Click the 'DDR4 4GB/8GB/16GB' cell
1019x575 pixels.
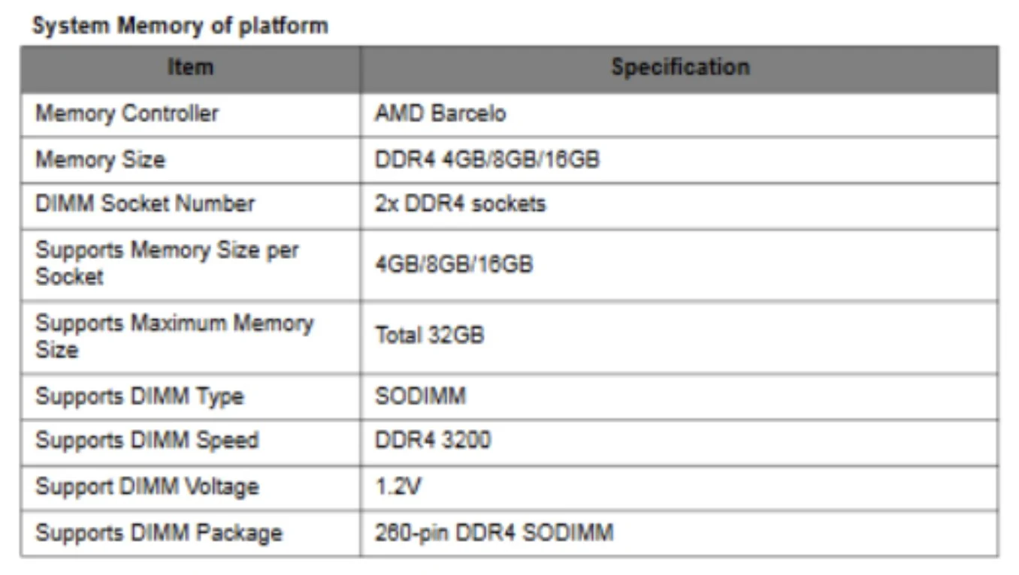pyautogui.click(x=487, y=160)
